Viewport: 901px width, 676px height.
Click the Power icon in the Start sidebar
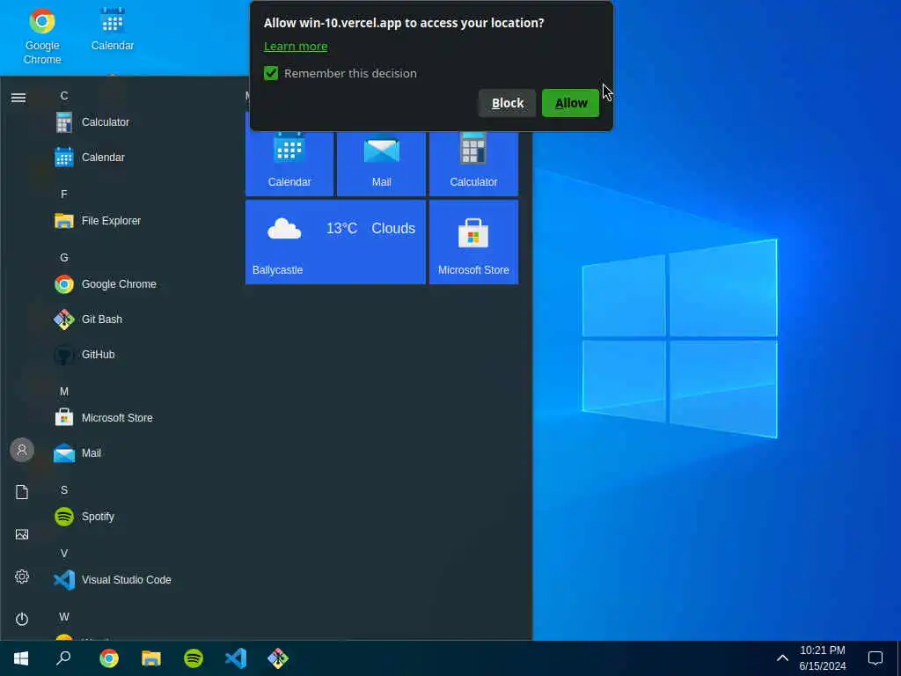[x=22, y=619]
